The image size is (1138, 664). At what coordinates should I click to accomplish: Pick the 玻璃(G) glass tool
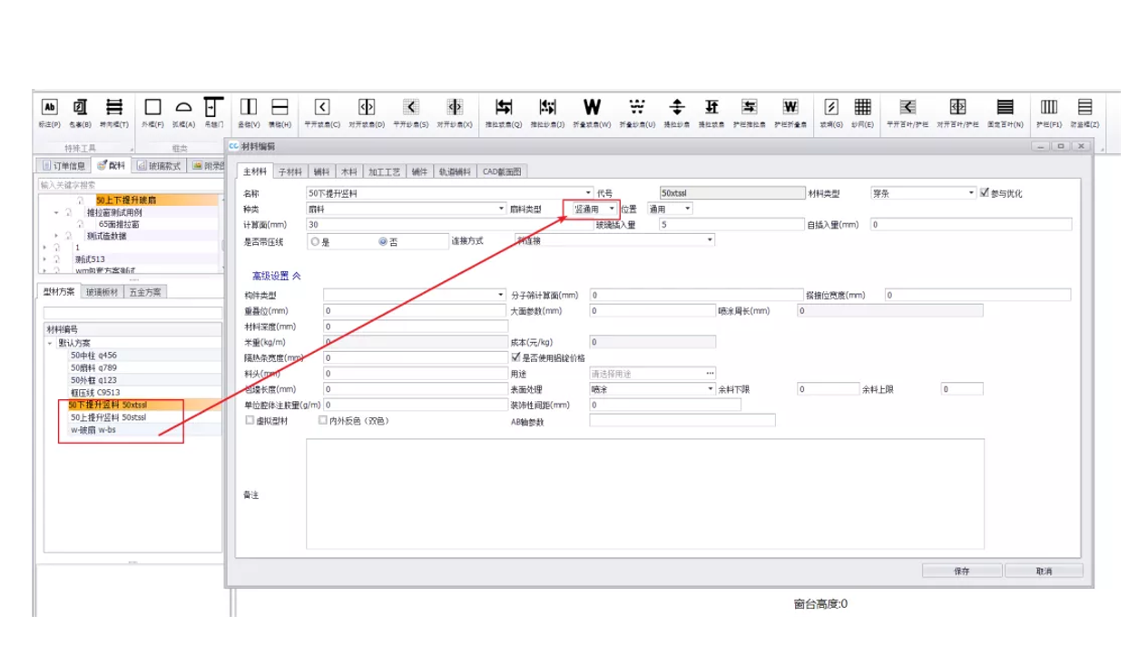(x=830, y=111)
